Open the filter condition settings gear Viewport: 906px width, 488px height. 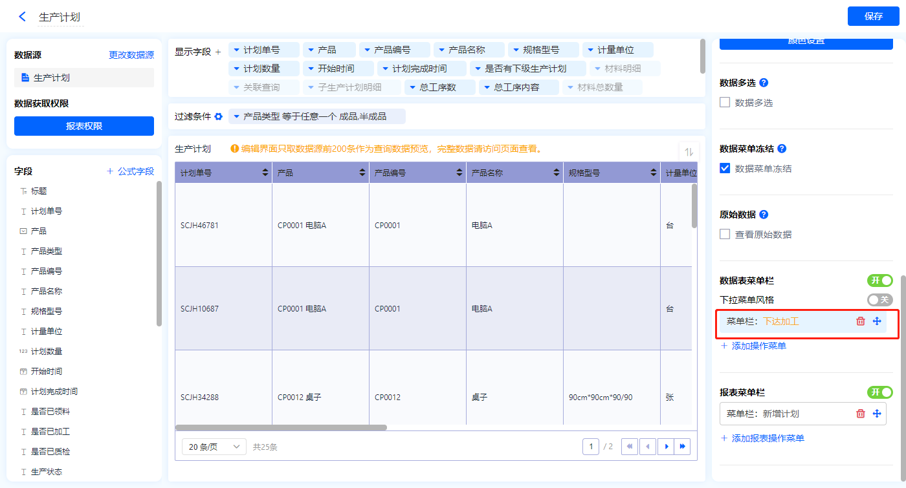click(x=219, y=116)
